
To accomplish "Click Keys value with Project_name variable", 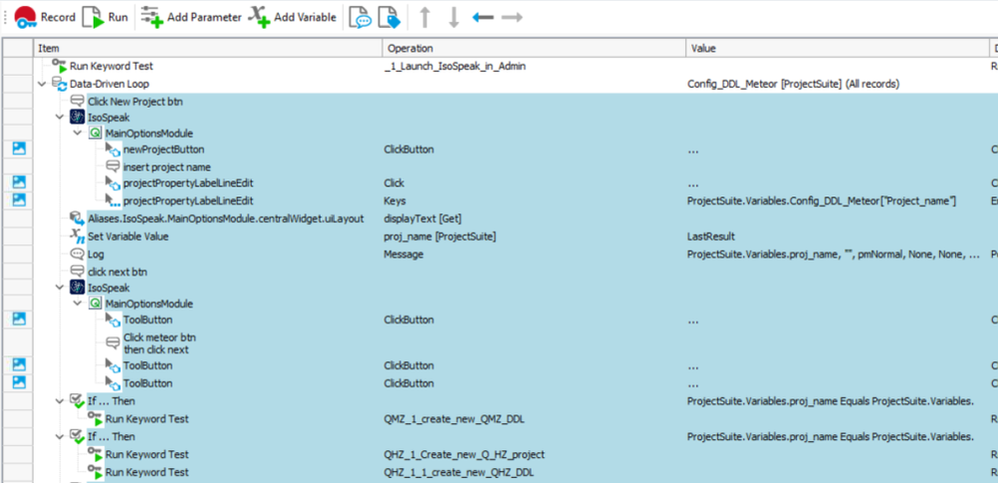I will tap(822, 201).
